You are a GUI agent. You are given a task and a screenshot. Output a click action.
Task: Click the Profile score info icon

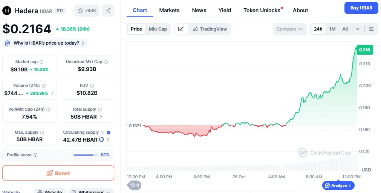(35, 155)
